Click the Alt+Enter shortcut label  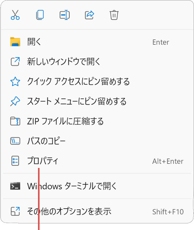(168, 161)
